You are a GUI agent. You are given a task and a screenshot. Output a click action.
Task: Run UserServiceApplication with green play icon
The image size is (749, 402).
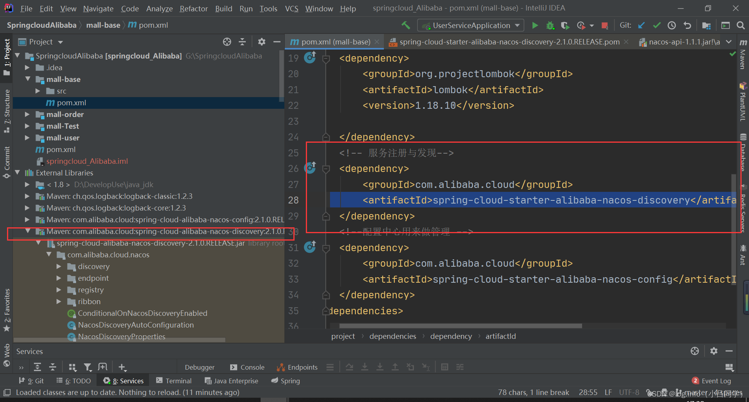coord(535,25)
